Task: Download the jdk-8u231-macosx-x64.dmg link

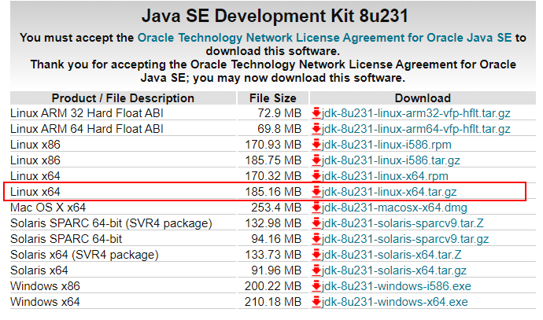Action: pos(394,208)
